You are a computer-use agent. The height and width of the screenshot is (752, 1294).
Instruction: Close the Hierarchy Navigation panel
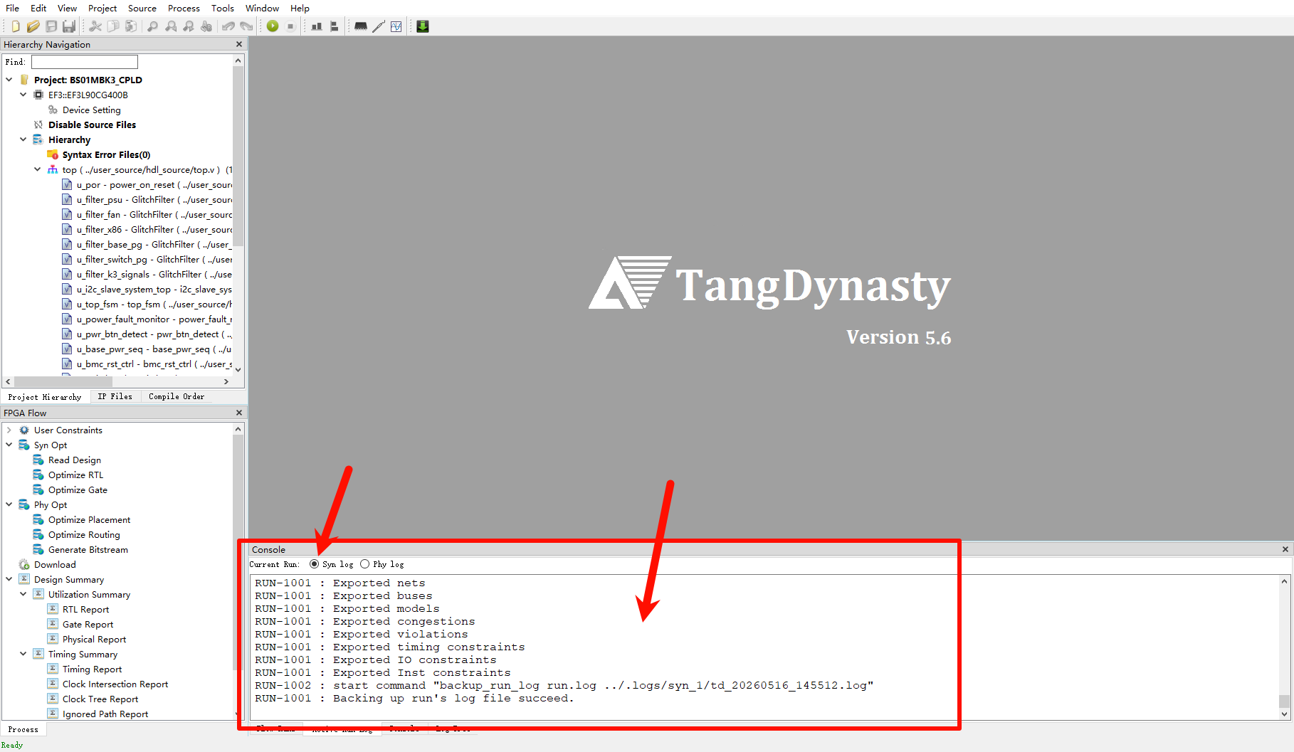click(239, 44)
